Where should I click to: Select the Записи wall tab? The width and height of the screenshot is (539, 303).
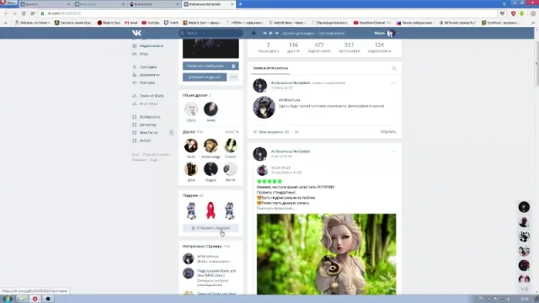(270, 68)
